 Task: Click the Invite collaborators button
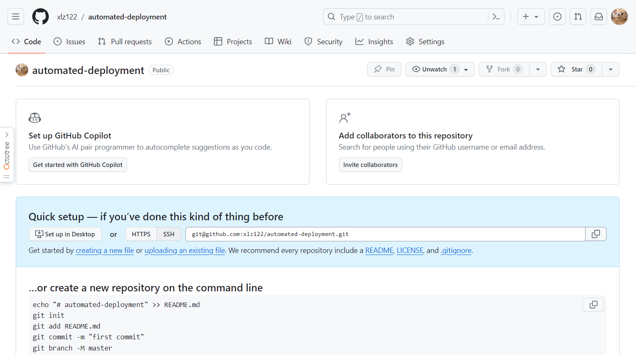(x=370, y=165)
